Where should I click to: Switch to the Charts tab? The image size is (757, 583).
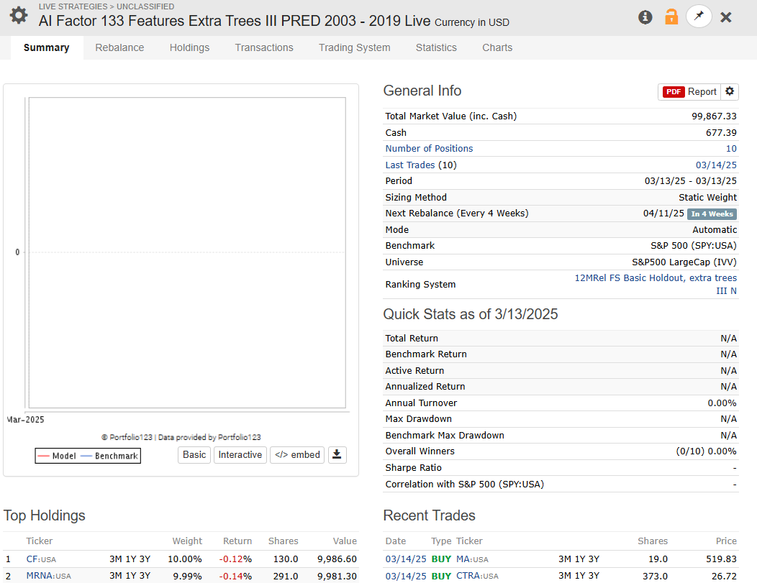pos(497,47)
